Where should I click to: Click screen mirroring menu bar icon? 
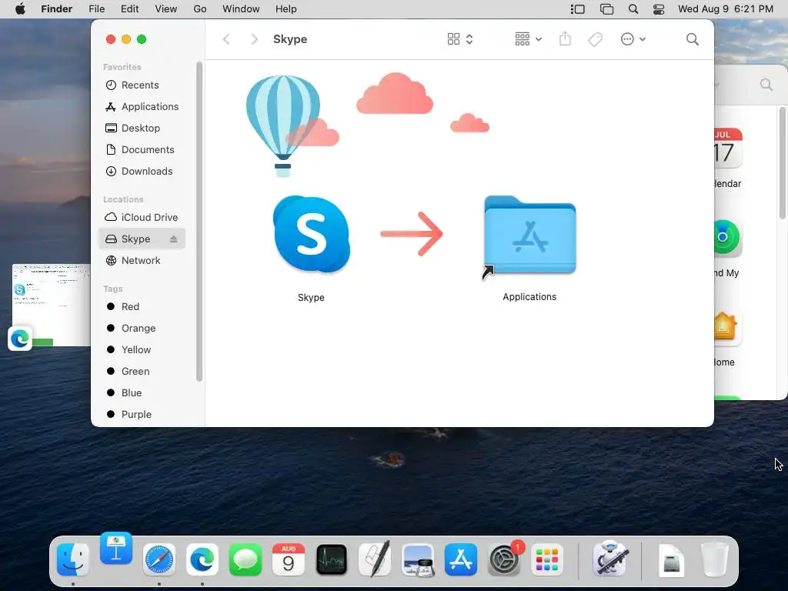coord(606,9)
